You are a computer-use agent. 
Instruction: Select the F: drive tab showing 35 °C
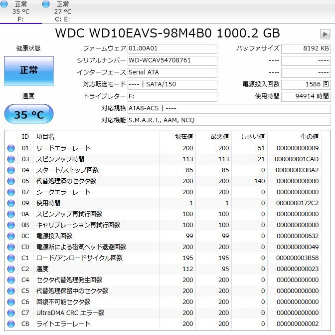[x=21, y=12]
